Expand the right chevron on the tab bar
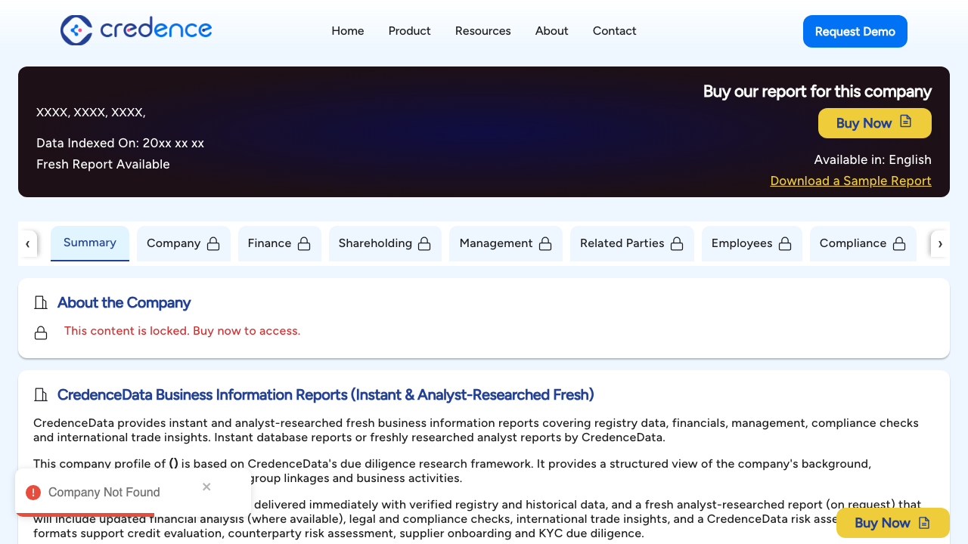The width and height of the screenshot is (968, 544). pyautogui.click(x=940, y=243)
